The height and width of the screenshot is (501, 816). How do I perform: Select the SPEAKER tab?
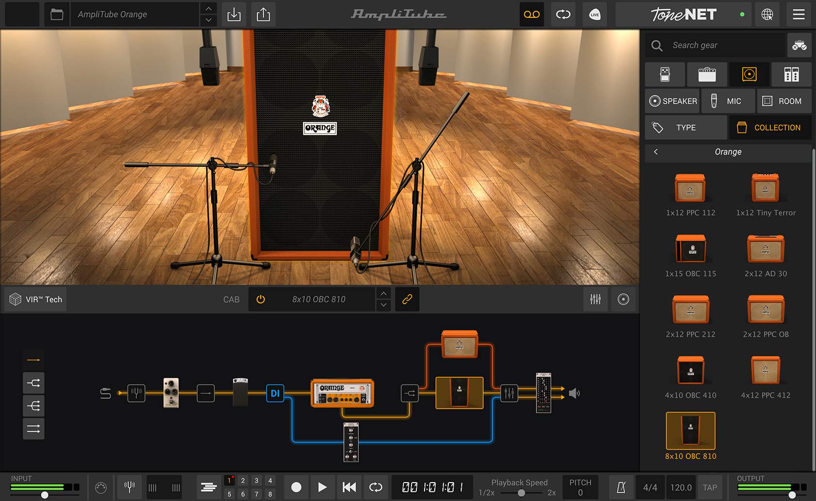(672, 101)
